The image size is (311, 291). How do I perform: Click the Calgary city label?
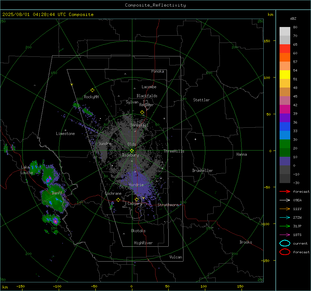tap(135, 203)
